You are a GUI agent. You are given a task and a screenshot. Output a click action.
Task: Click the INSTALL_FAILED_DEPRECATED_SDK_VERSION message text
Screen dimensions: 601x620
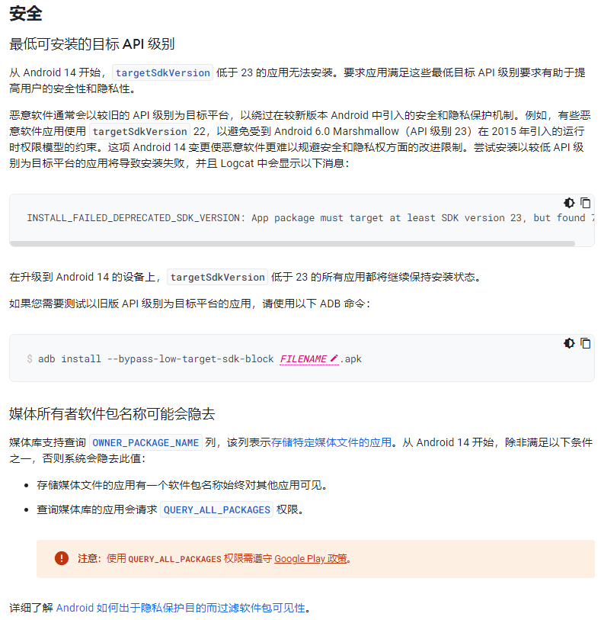tap(136, 218)
